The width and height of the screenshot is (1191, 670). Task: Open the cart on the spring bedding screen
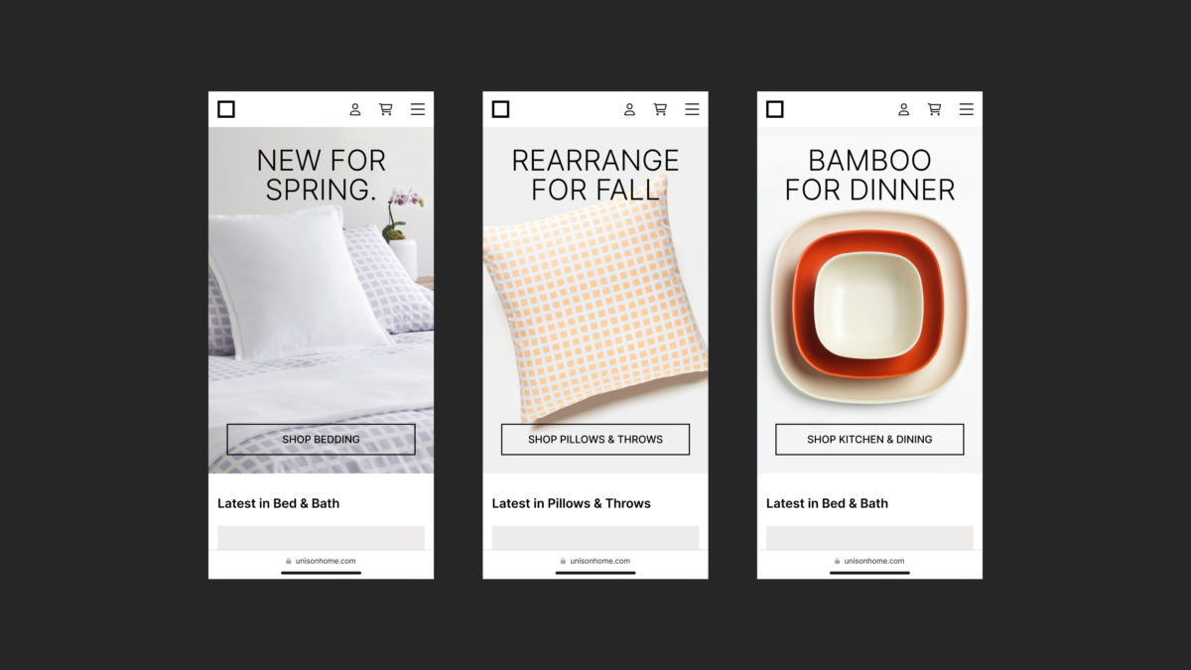click(386, 109)
